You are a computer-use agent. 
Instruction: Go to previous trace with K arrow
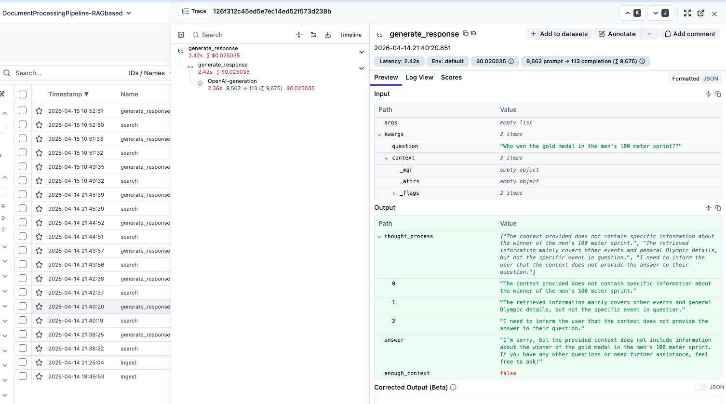[x=632, y=13]
